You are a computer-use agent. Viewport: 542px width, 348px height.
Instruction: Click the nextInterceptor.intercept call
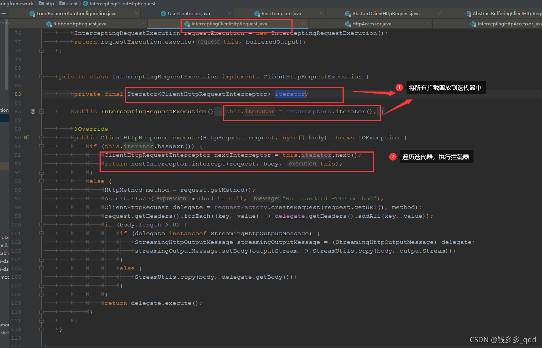pos(178,164)
